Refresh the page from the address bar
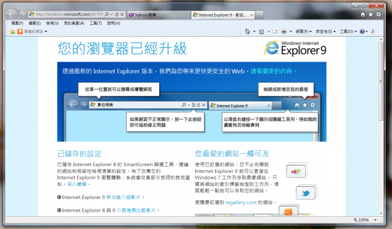Screen dimensions: 392x229 pos(117,15)
